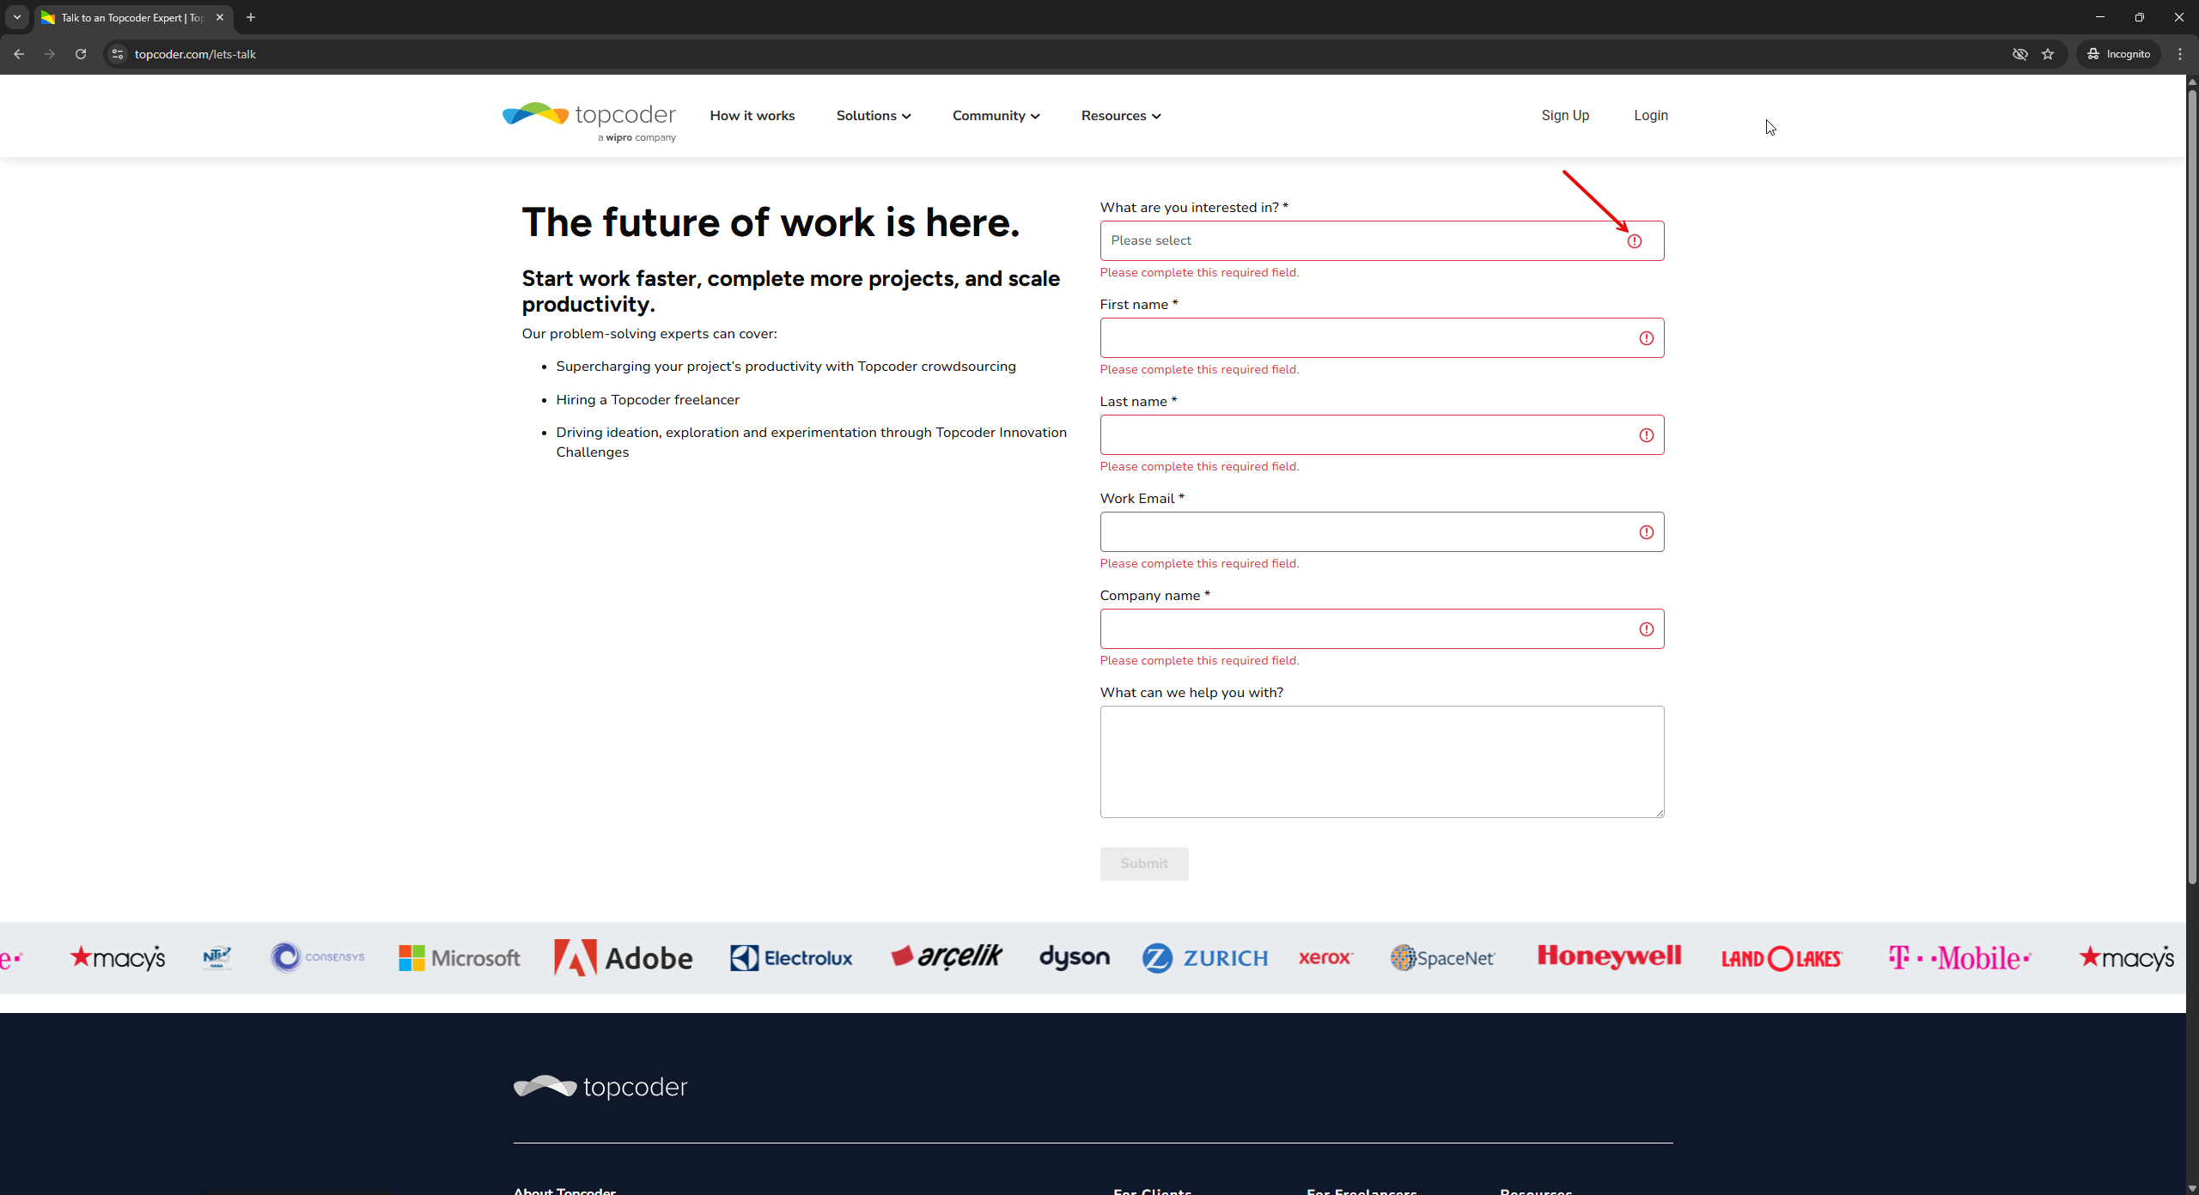Click the Work Email input field
Screen dimensions: 2199x1195
tap(1366, 532)
